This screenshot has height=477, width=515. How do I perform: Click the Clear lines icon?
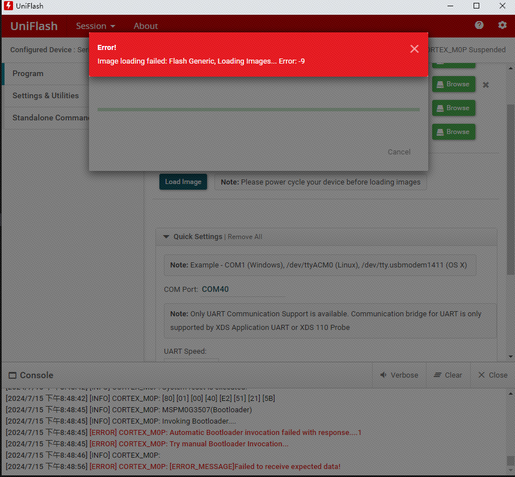(x=437, y=375)
